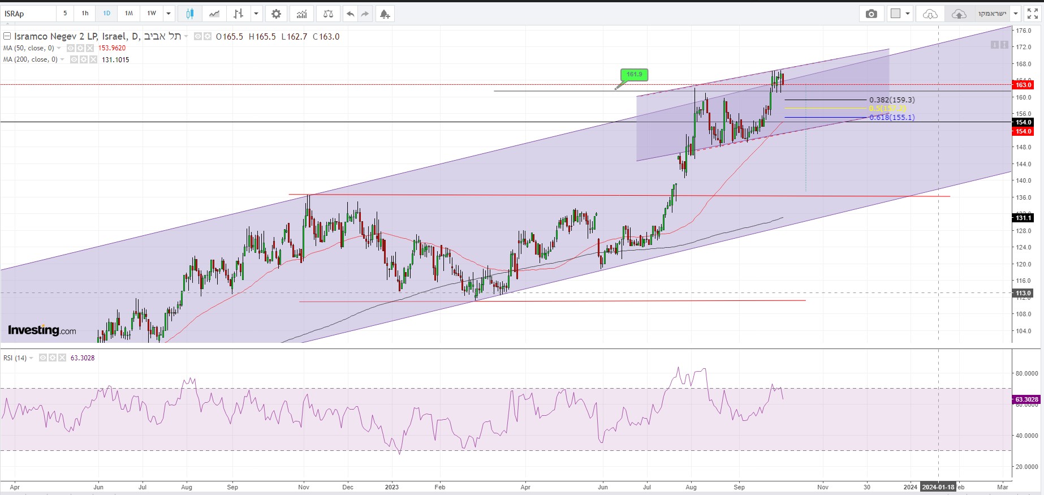Image resolution: width=1044 pixels, height=495 pixels.
Task: Switch to the 1W timeframe
Action: click(152, 14)
